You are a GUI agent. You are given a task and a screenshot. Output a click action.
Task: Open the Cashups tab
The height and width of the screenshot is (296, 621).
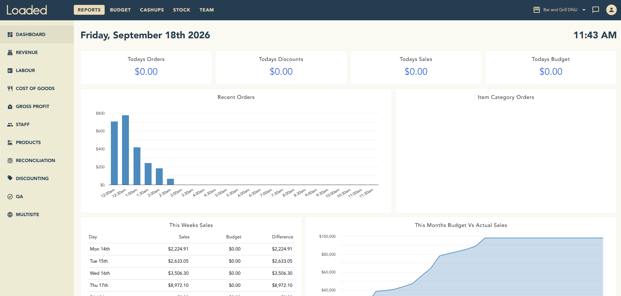tap(152, 10)
